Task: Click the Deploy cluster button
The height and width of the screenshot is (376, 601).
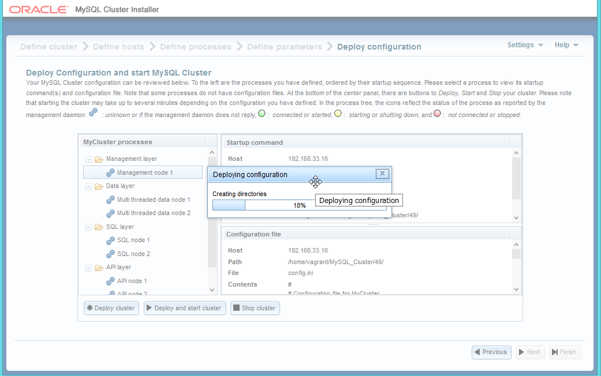Action: click(x=111, y=308)
